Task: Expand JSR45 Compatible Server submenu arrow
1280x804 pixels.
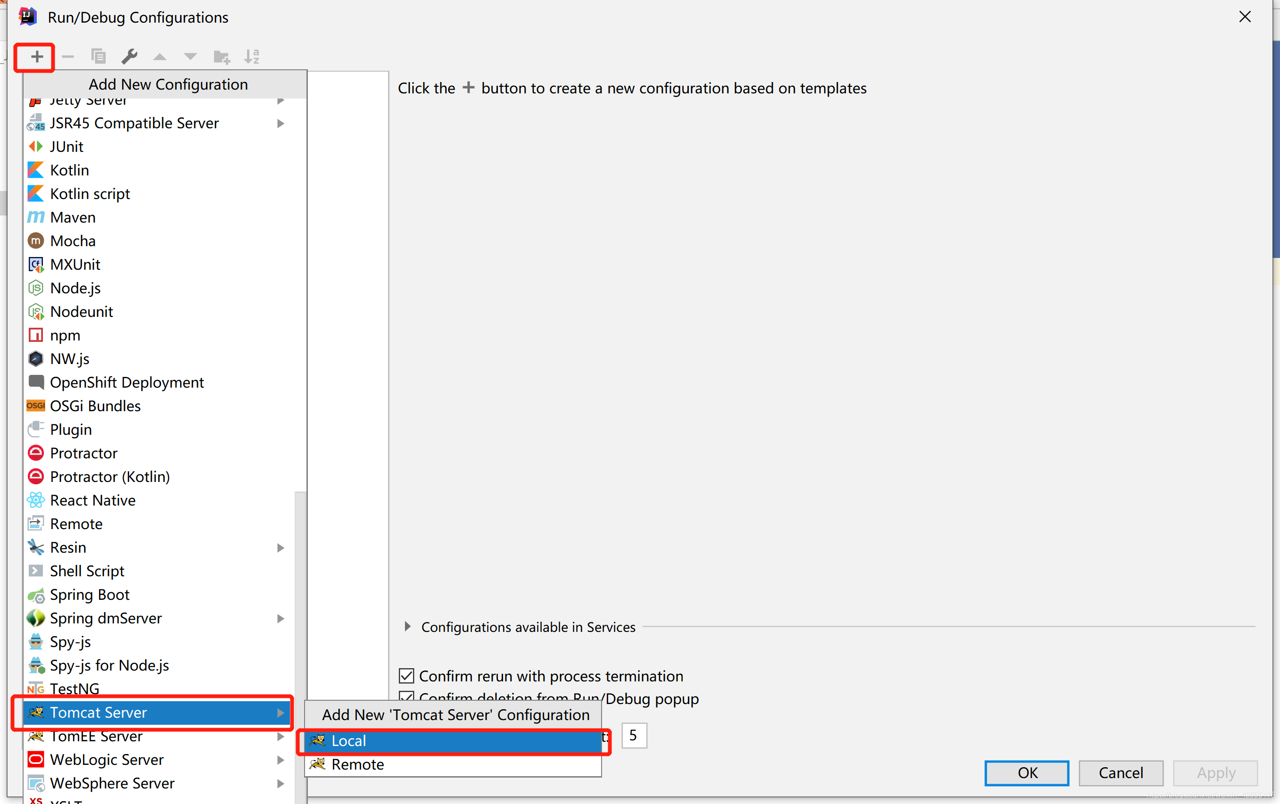Action: [280, 124]
